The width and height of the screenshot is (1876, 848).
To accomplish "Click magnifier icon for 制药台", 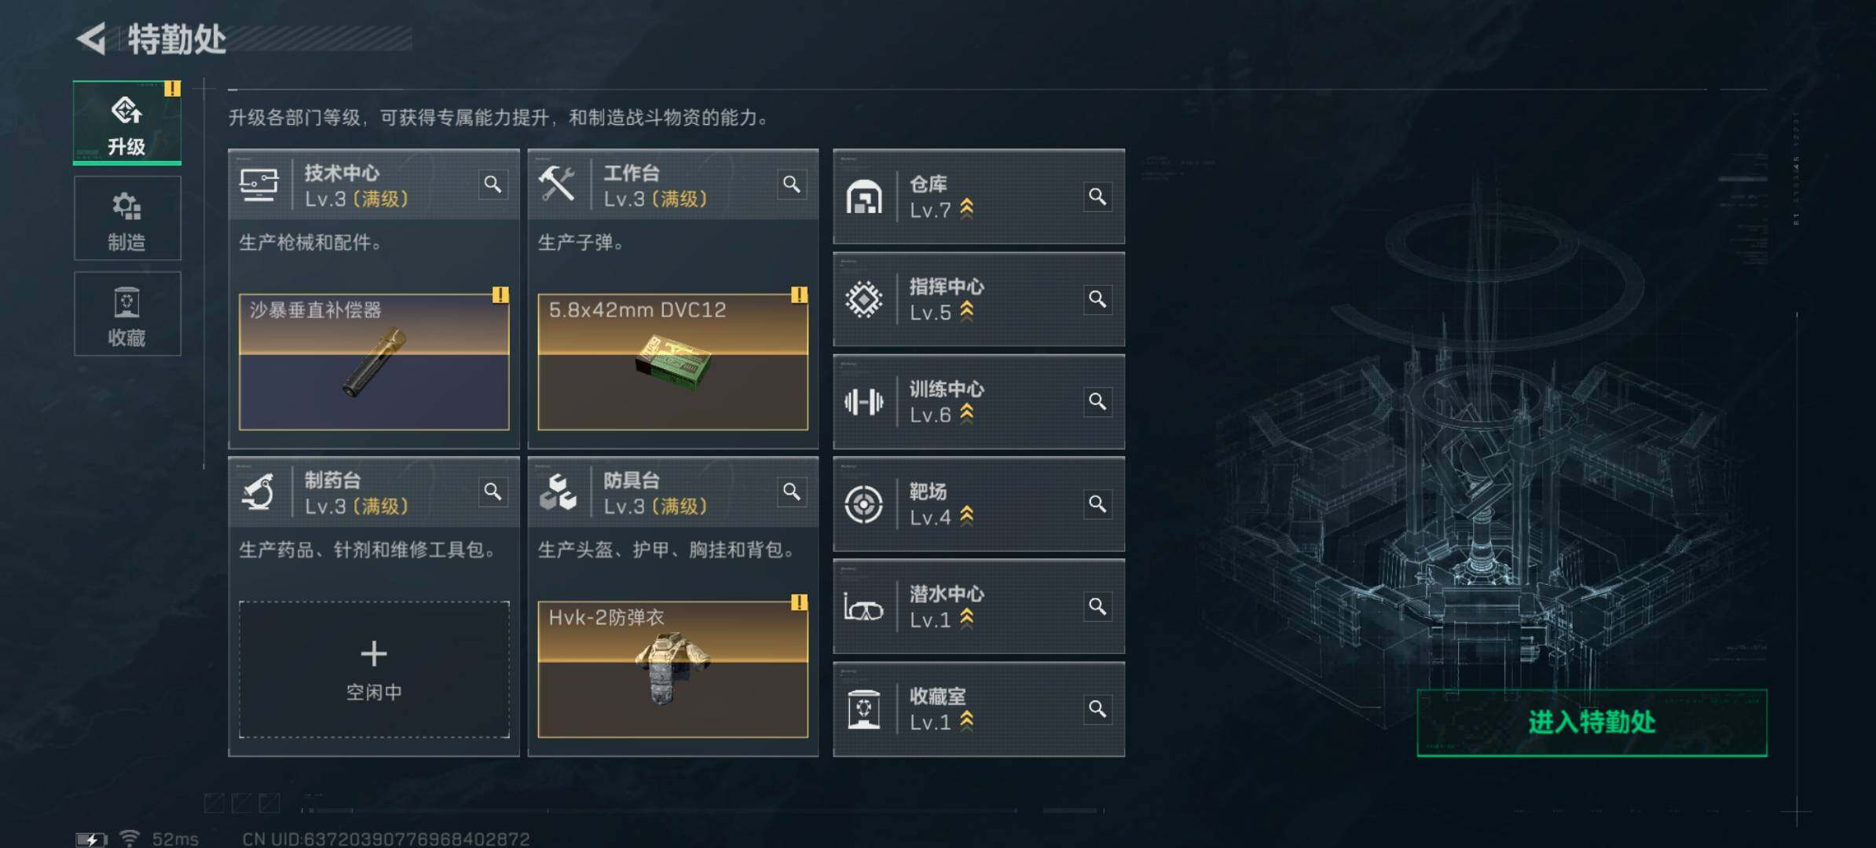I will click(x=493, y=492).
